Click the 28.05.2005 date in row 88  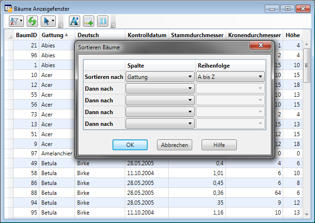(147, 193)
